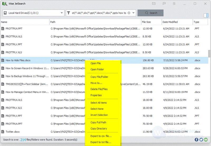Select Copy File/Folder menu entry
This screenshot has height=146, width=211.
pos(99,77)
